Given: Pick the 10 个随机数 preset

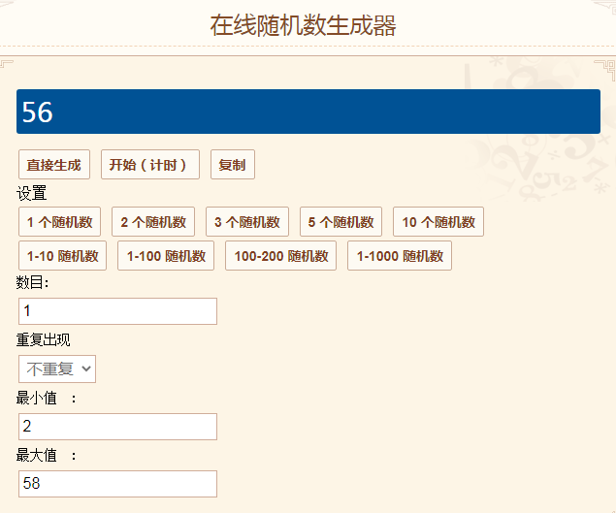Looking at the screenshot, I should (438, 222).
